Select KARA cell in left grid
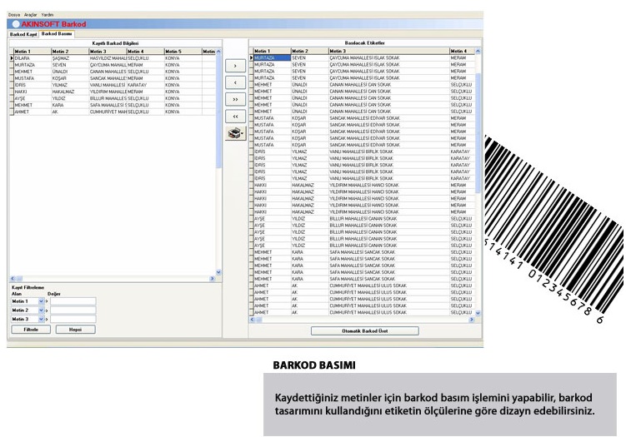Screen dimensions: 626x437 (x=70, y=105)
